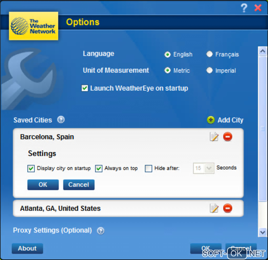Open Saved Cities help icon
Screen dimensions: 268x260
point(61,119)
